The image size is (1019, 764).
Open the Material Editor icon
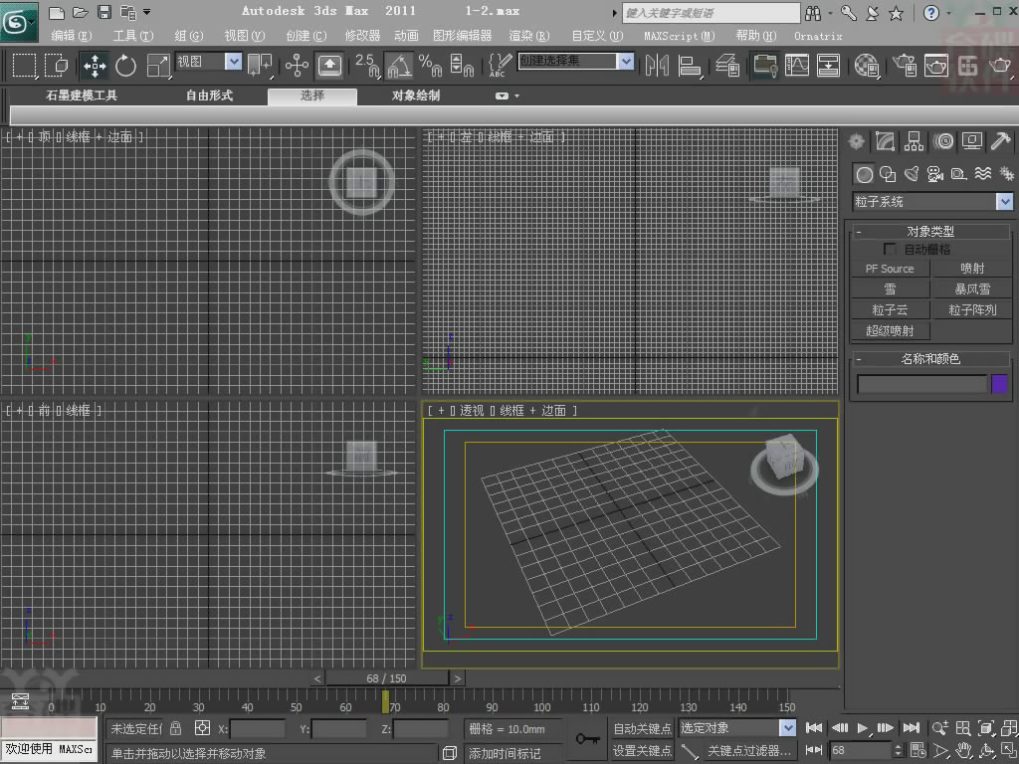(x=867, y=66)
